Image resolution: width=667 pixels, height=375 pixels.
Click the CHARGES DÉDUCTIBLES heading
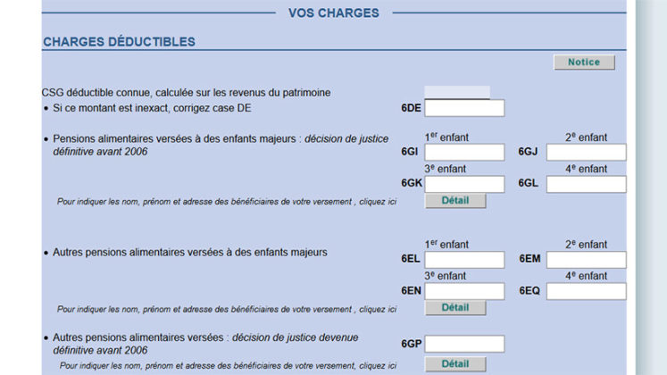(x=119, y=42)
